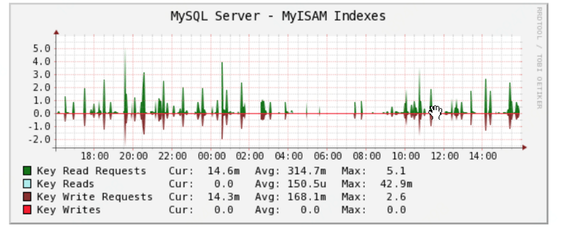
Task: Click the Key Write Requests legend label
Action: (95, 197)
